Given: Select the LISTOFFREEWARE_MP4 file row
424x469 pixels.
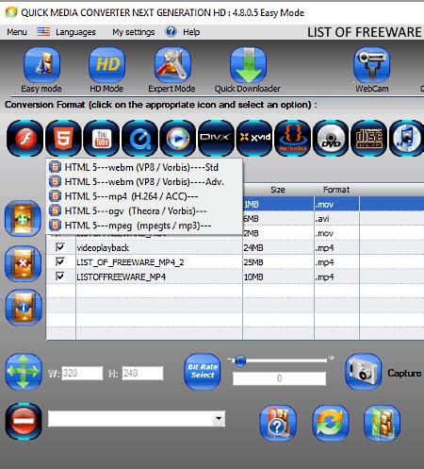Looking at the screenshot, I should tap(235, 276).
